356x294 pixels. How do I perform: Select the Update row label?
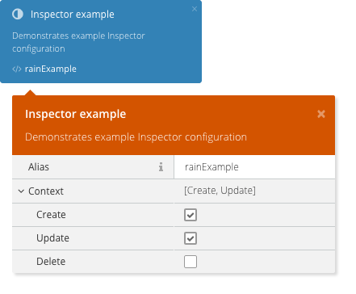(52, 238)
